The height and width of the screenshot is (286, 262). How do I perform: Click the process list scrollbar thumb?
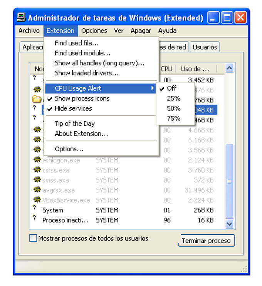coord(229,181)
